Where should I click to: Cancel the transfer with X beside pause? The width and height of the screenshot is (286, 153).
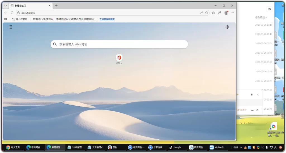(258, 95)
